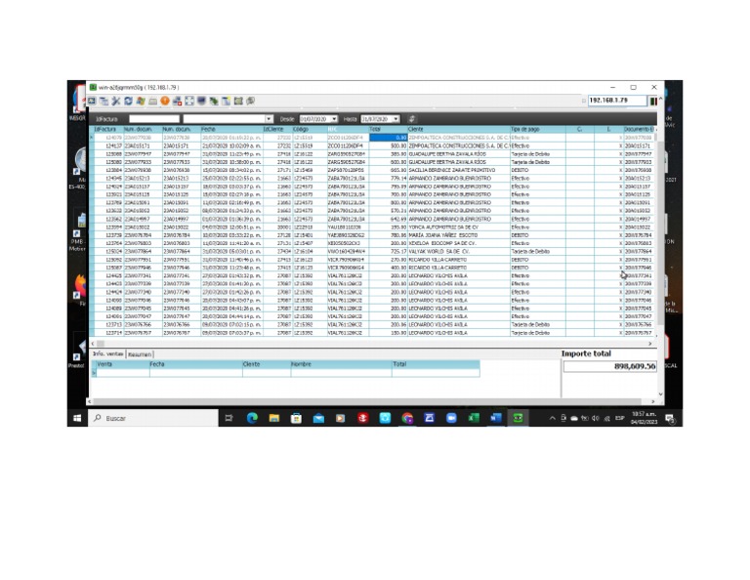Open the scissors tools icon in toolbar
Image resolution: width=750 pixels, height=580 pixels.
(x=116, y=101)
